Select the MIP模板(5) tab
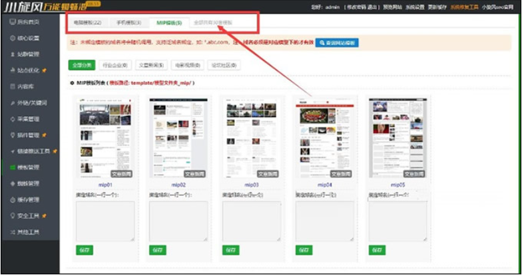This screenshot has height=275, width=522. pyautogui.click(x=169, y=23)
